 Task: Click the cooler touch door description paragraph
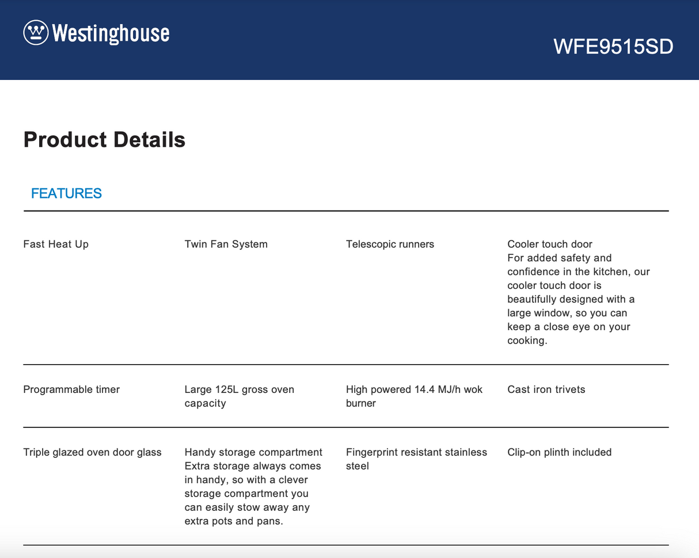tap(579, 299)
